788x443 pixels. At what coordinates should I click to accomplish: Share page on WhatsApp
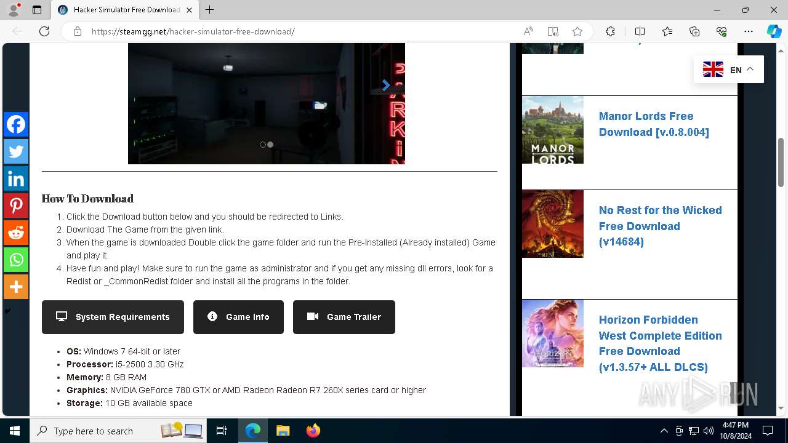[x=16, y=260]
